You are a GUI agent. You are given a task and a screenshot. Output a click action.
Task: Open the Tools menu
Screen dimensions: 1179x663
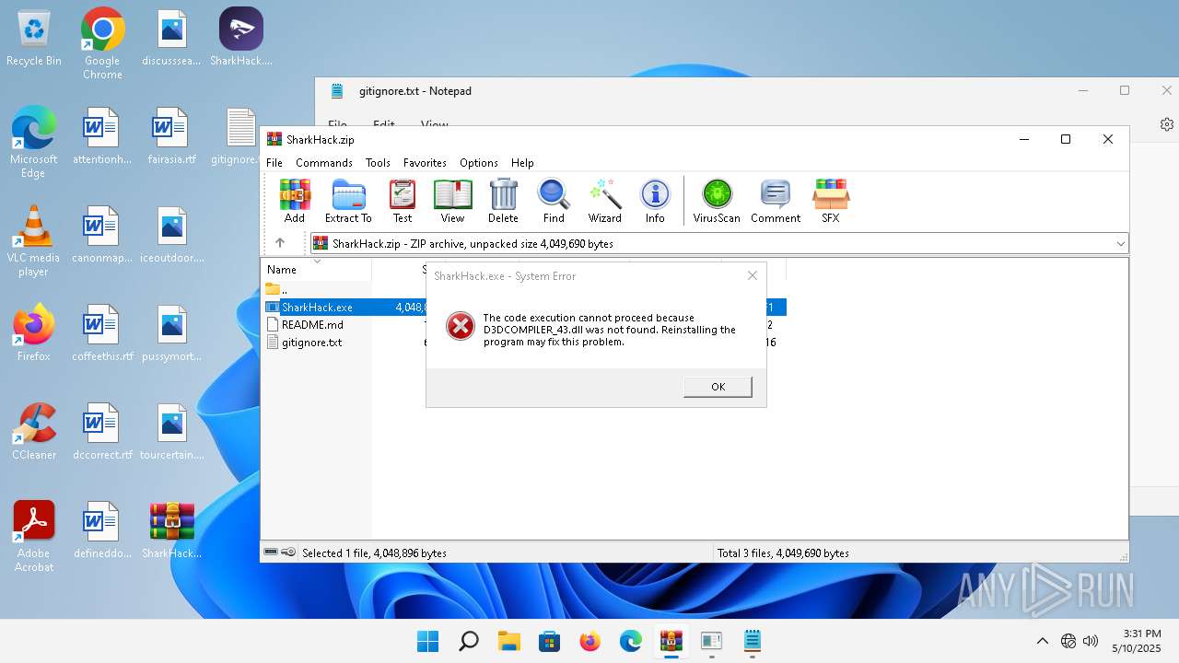point(378,162)
